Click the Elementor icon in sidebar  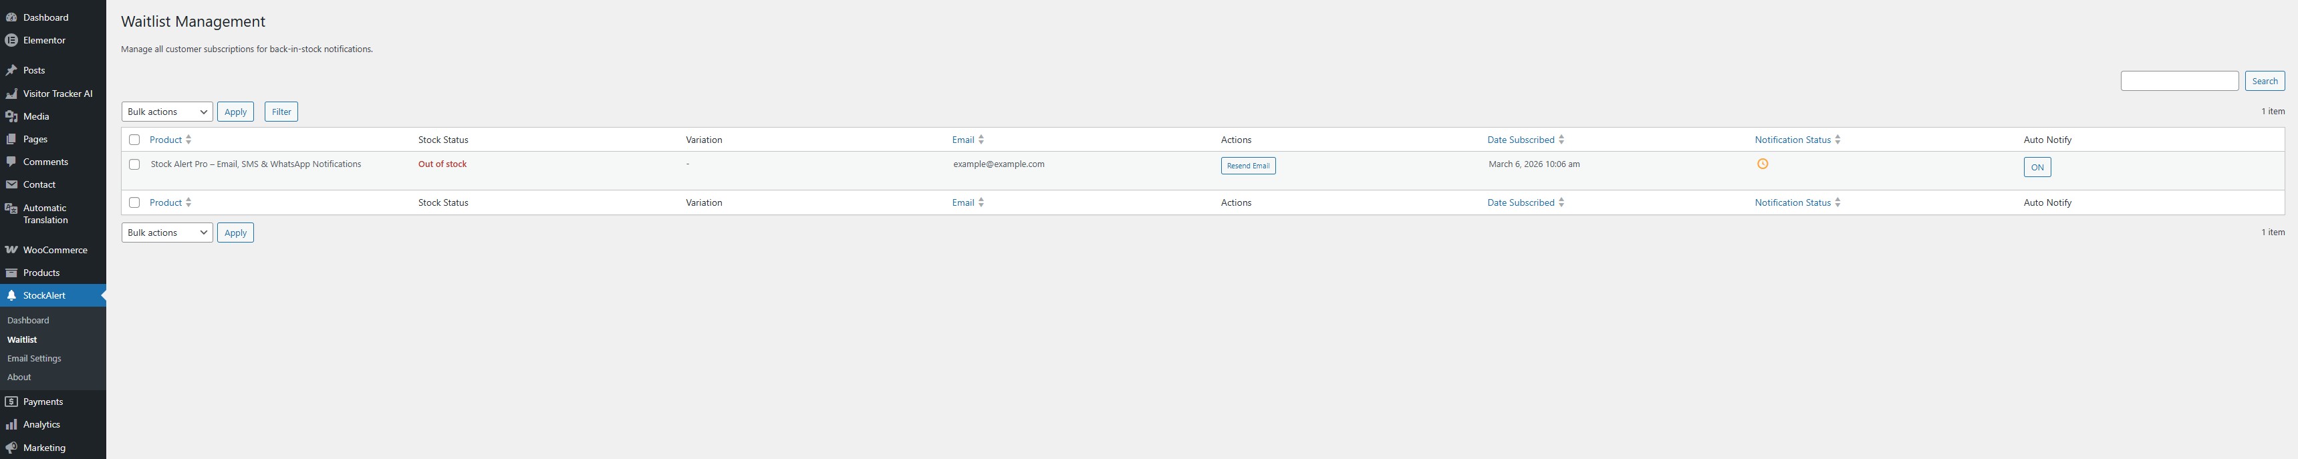point(11,40)
